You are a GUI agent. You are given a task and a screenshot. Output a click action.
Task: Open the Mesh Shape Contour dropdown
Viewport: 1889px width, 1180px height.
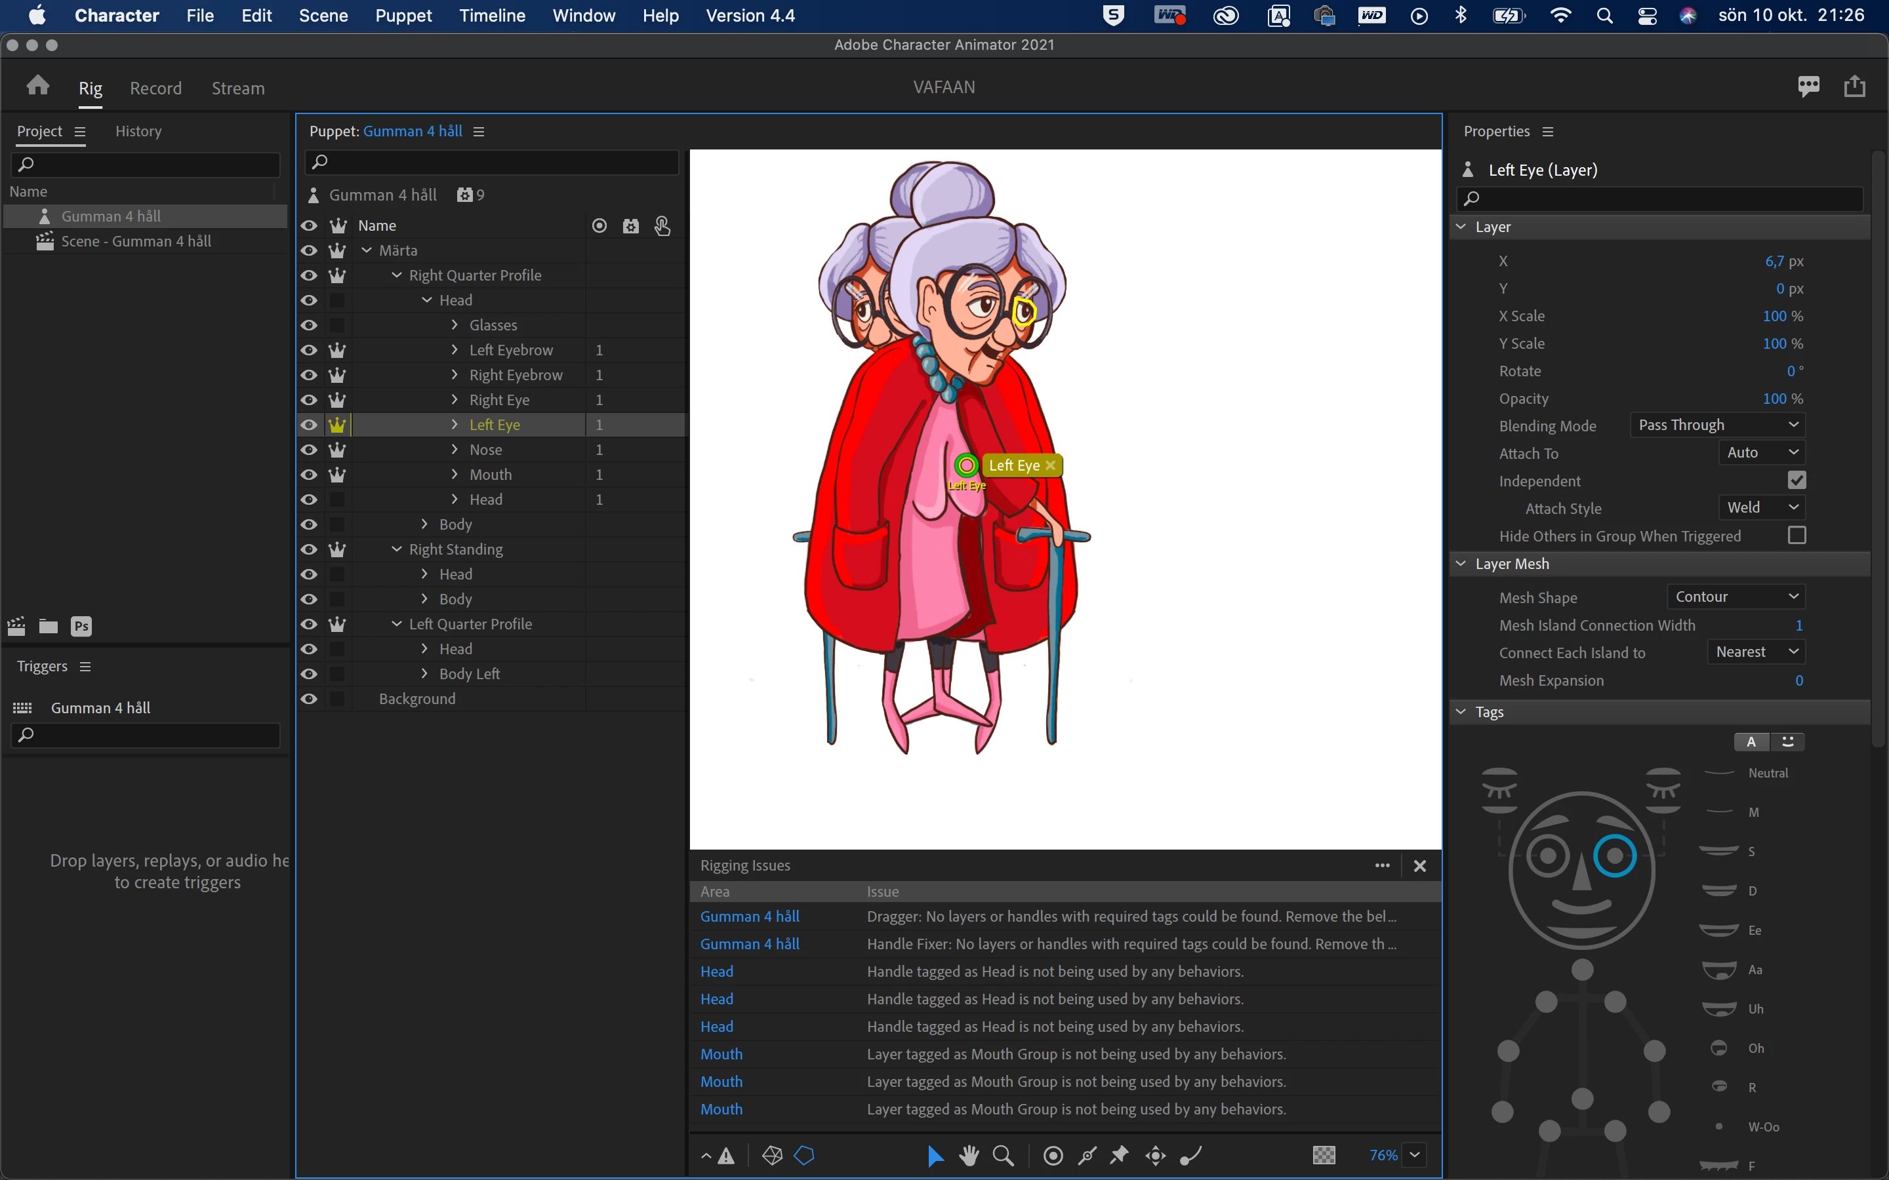(x=1736, y=597)
